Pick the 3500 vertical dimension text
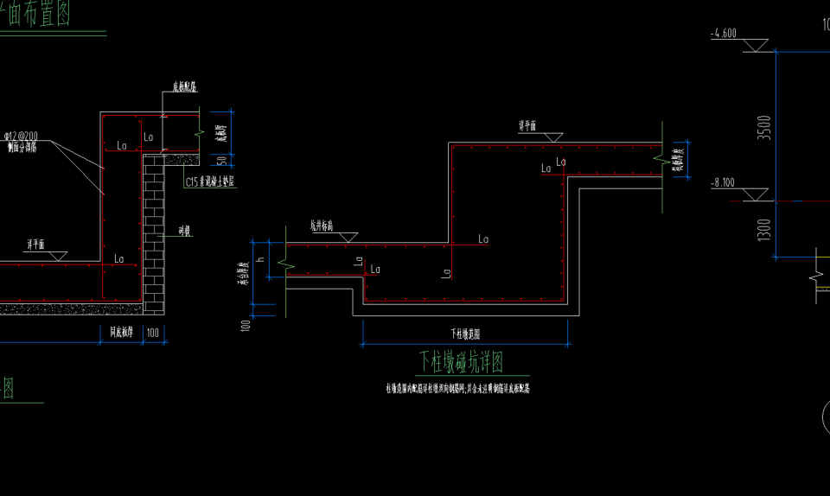The width and height of the screenshot is (830, 496). click(763, 127)
